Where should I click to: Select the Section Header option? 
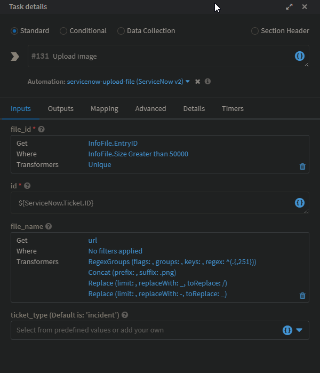click(255, 31)
